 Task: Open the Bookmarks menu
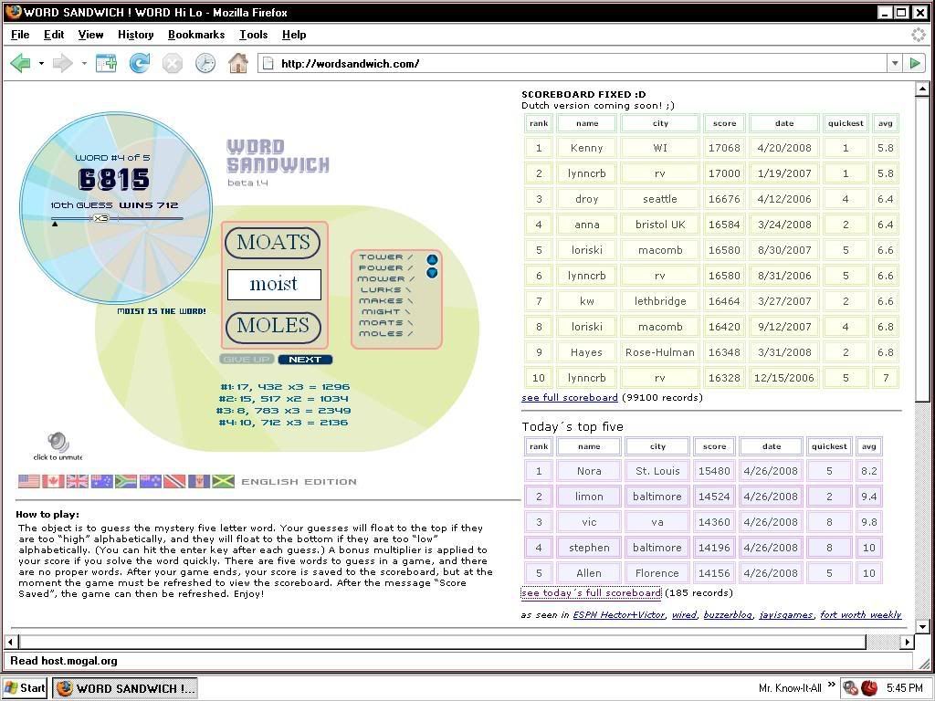coord(195,35)
